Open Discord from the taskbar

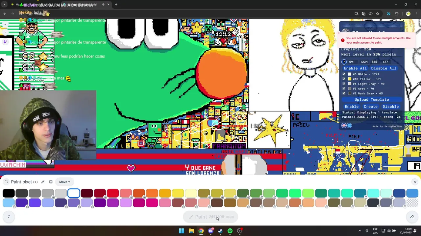211,231
